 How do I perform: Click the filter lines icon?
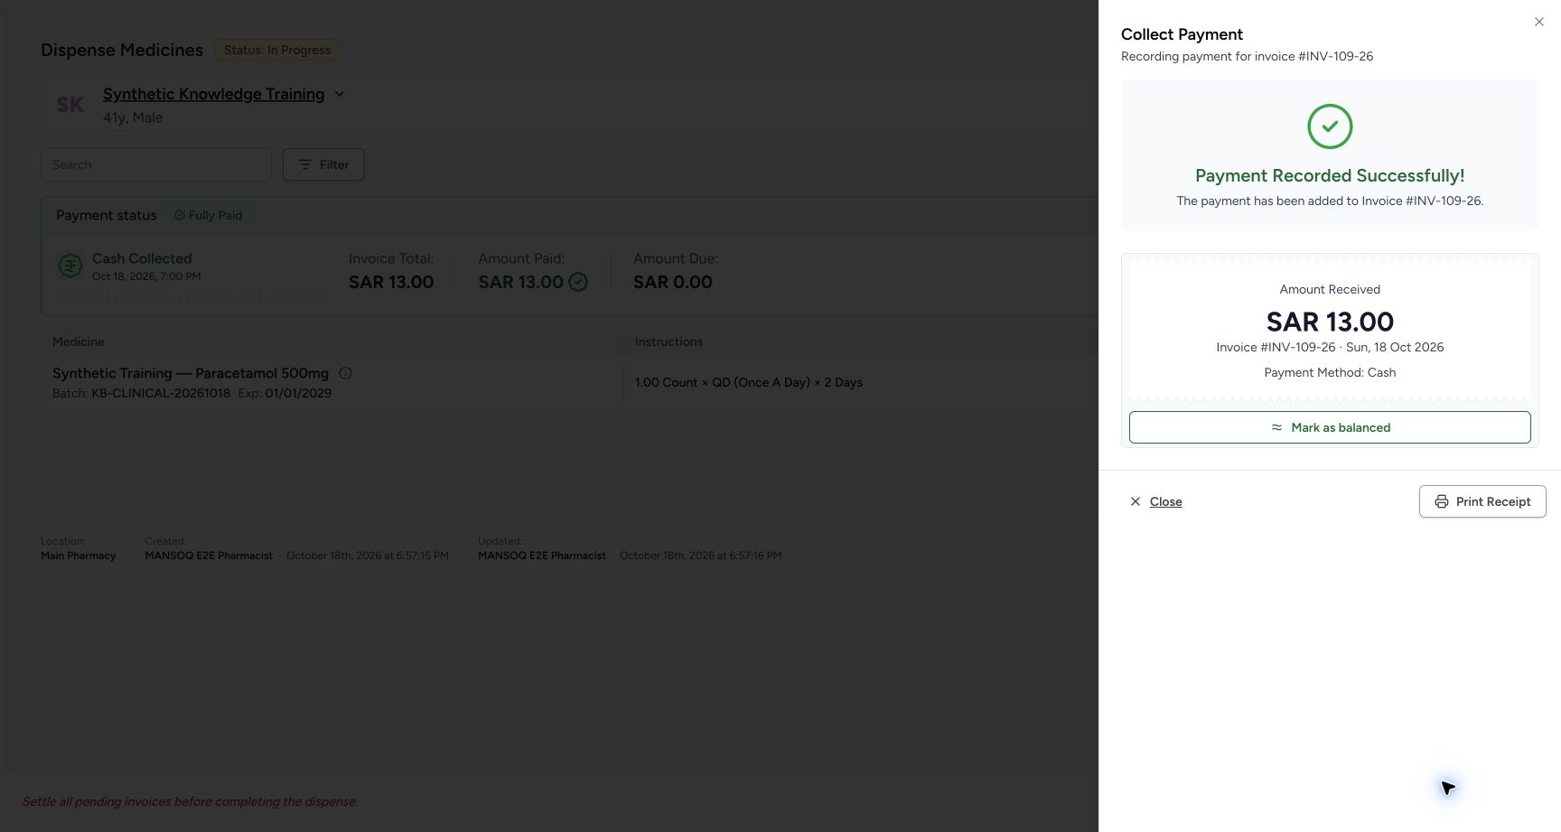coord(305,164)
